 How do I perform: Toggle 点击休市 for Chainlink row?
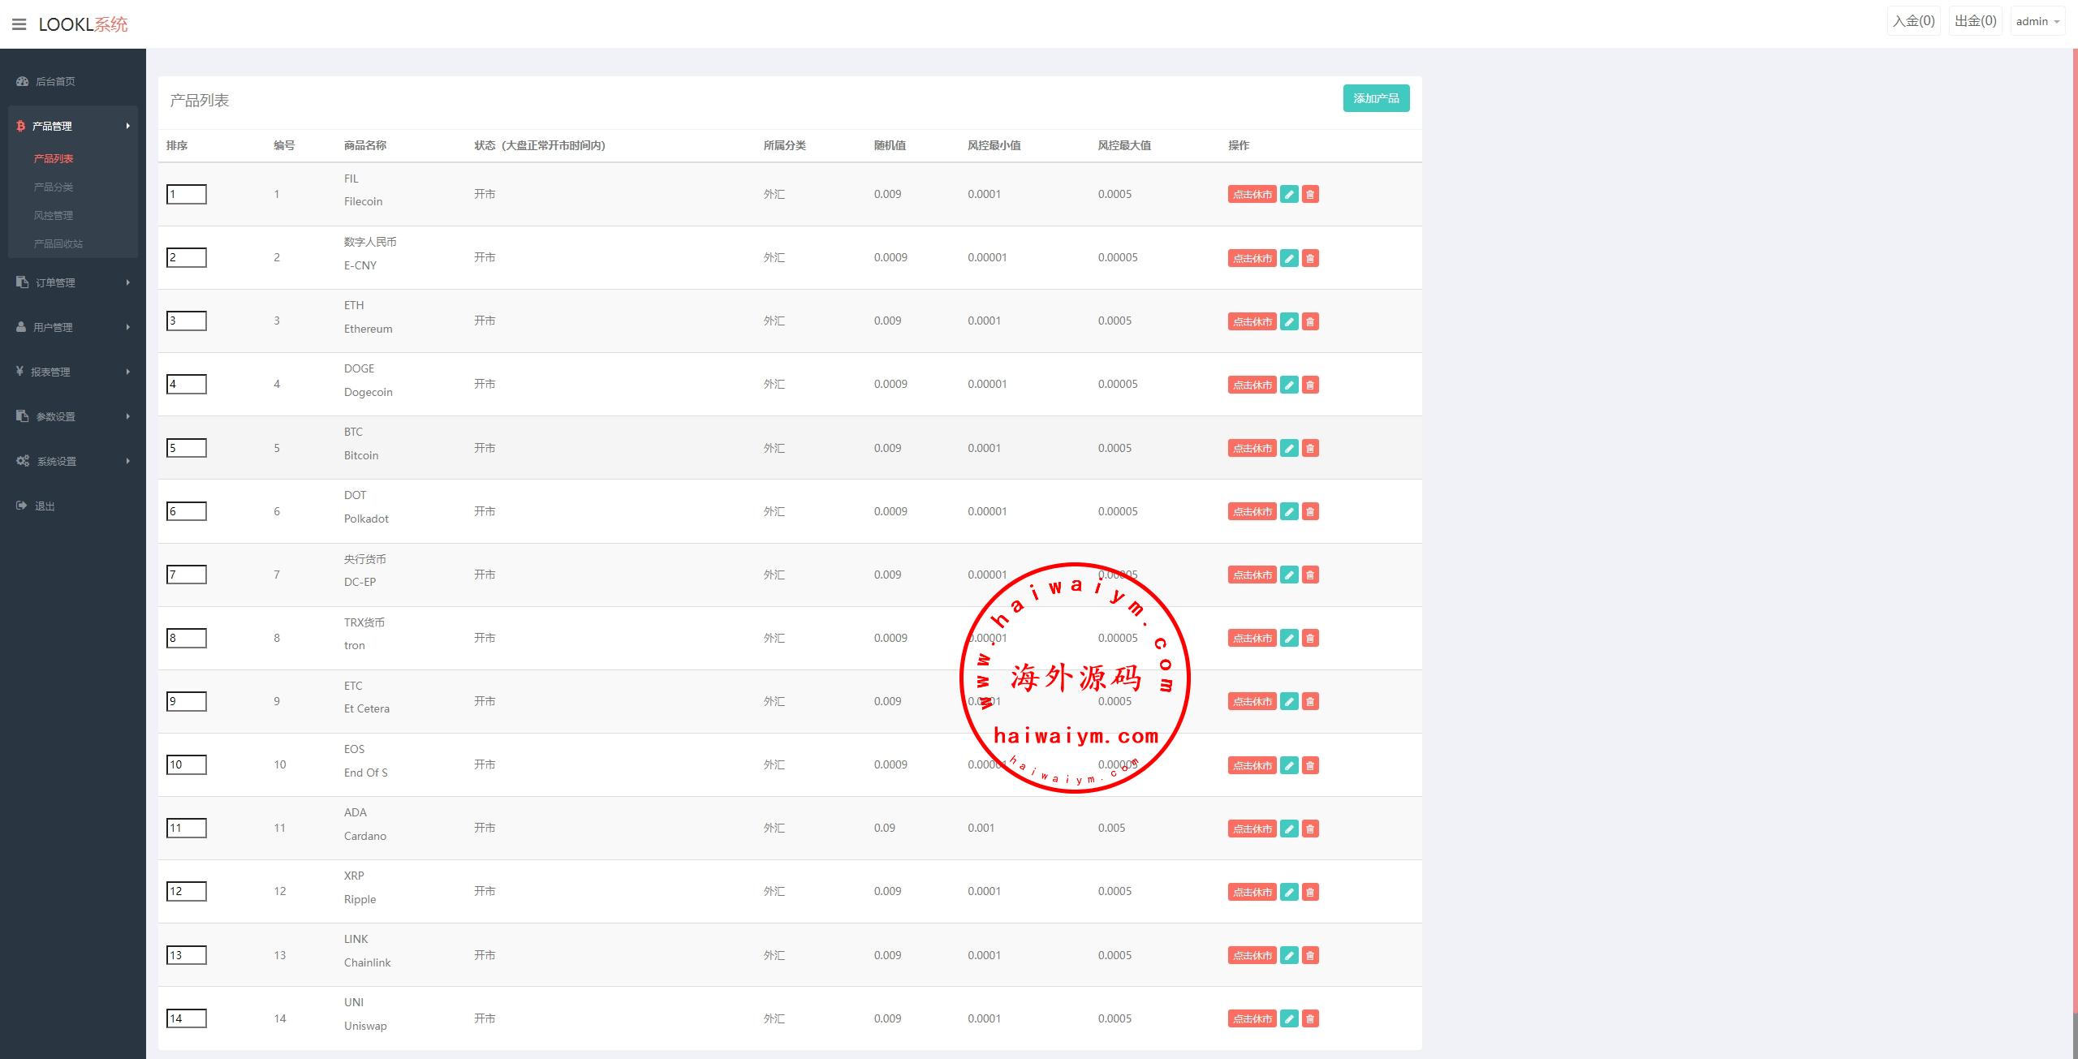click(1251, 955)
